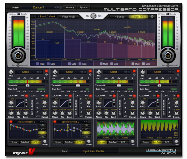Image resolution: width=187 pixels, height=159 pixels.
Task: Select next DPC preset after Kick Accentuator 3
Action: tap(43, 122)
